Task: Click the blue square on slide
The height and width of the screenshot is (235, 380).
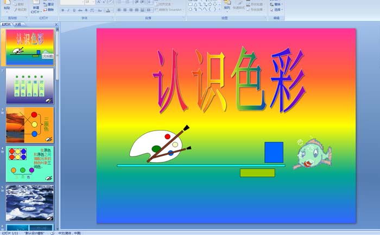Action: [x=274, y=152]
